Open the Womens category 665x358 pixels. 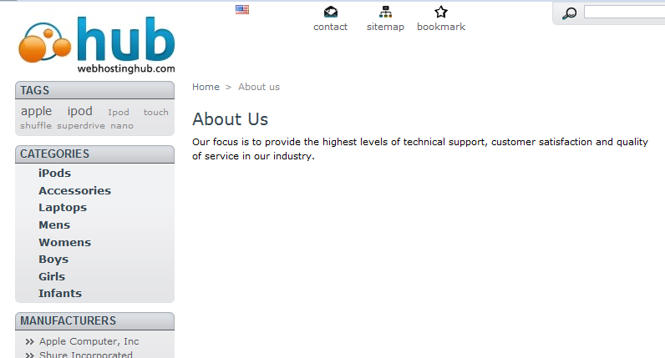[64, 243]
